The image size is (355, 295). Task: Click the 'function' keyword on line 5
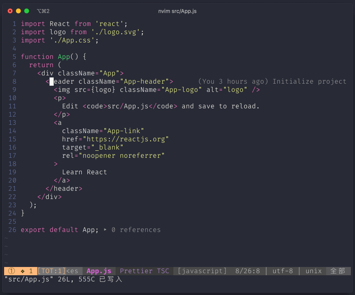(x=37, y=57)
